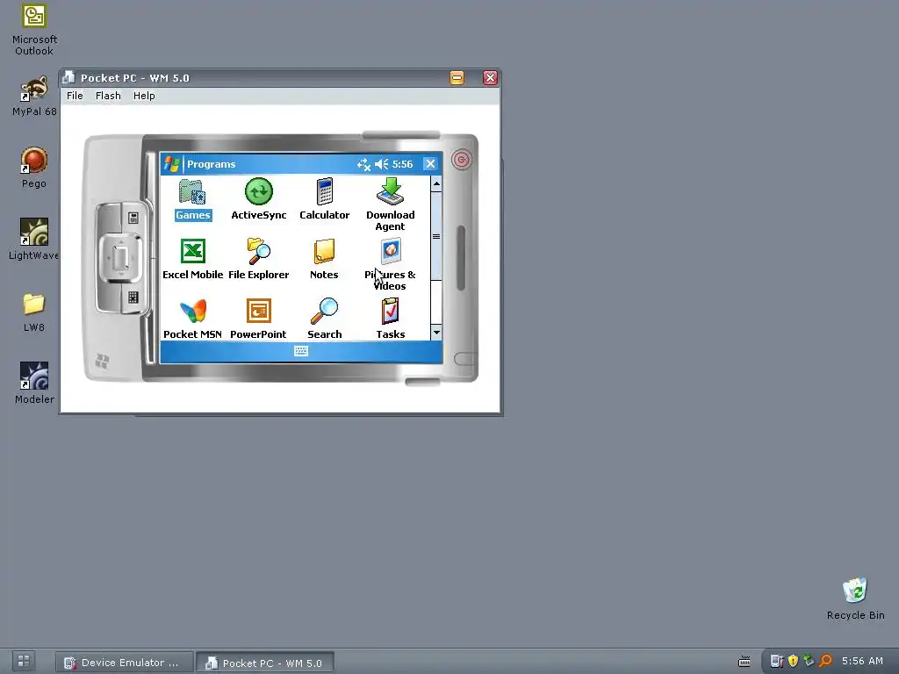Viewport: 899px width, 674px height.
Task: Switch to Device Emulator taskbar item
Action: tap(124, 663)
